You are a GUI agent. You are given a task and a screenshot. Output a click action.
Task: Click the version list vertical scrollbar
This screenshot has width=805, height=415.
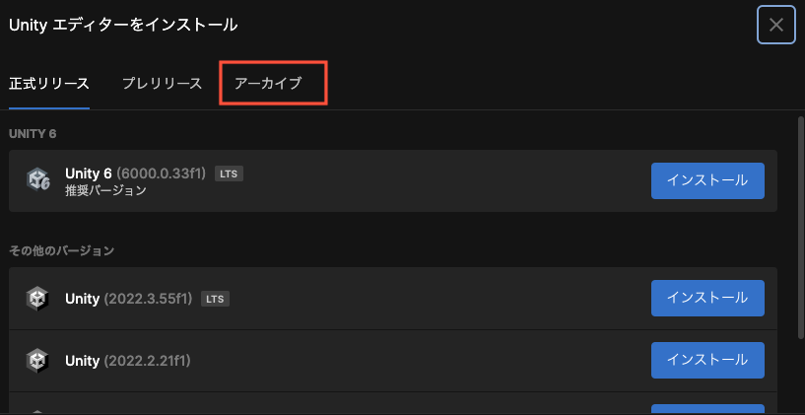coord(800,227)
